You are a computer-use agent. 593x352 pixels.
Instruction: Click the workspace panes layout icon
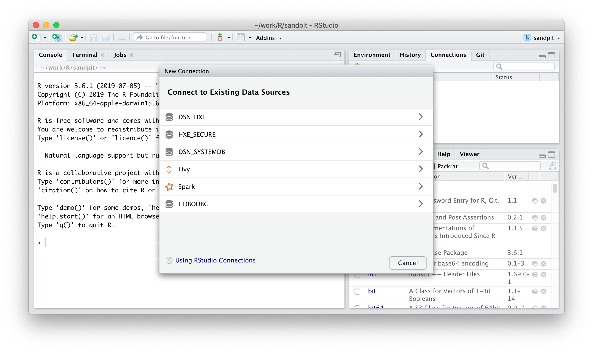tap(241, 38)
